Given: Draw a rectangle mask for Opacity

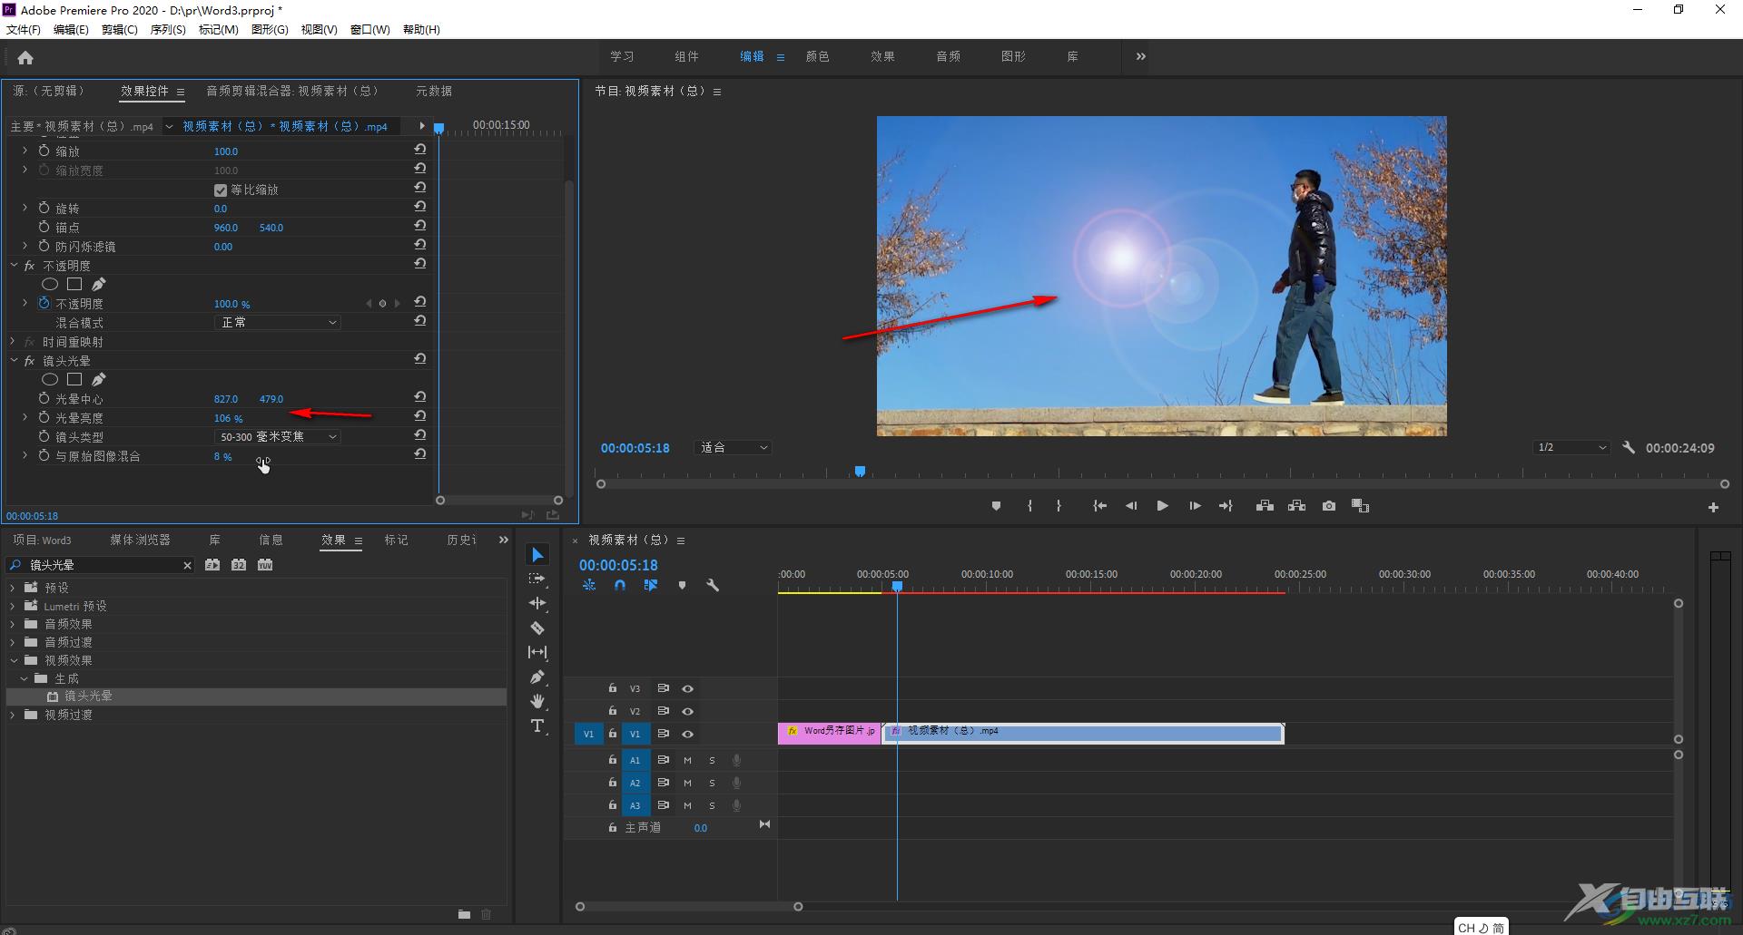Looking at the screenshot, I should [74, 284].
